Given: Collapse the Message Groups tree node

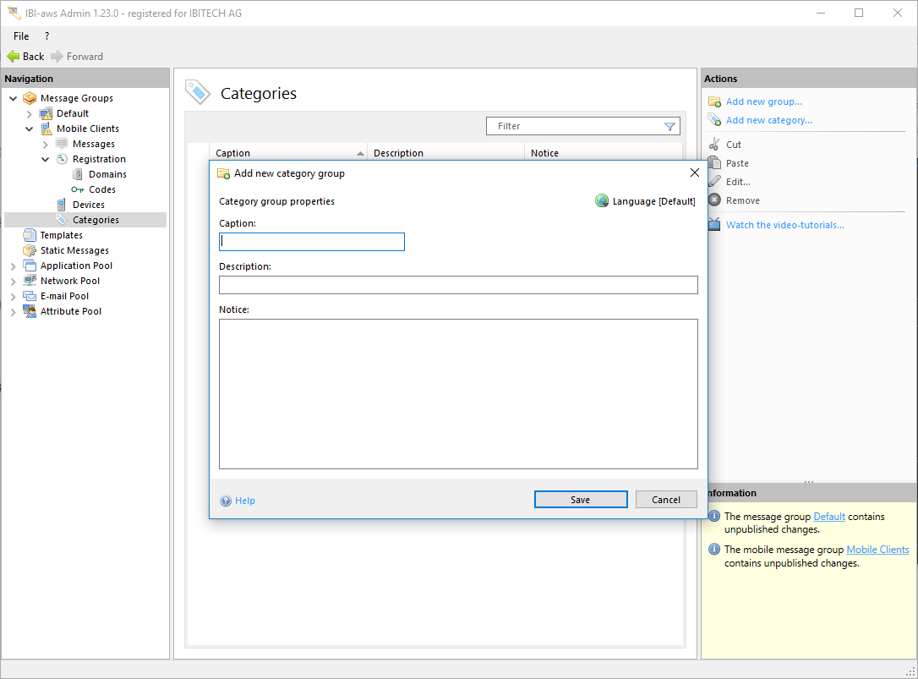Looking at the screenshot, I should point(14,99).
